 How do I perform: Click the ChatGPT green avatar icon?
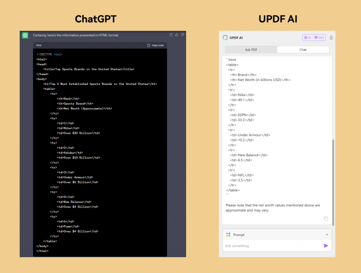pos(25,35)
